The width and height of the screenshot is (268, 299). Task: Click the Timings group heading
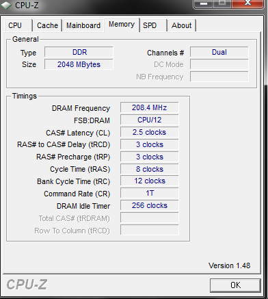[x=25, y=96]
